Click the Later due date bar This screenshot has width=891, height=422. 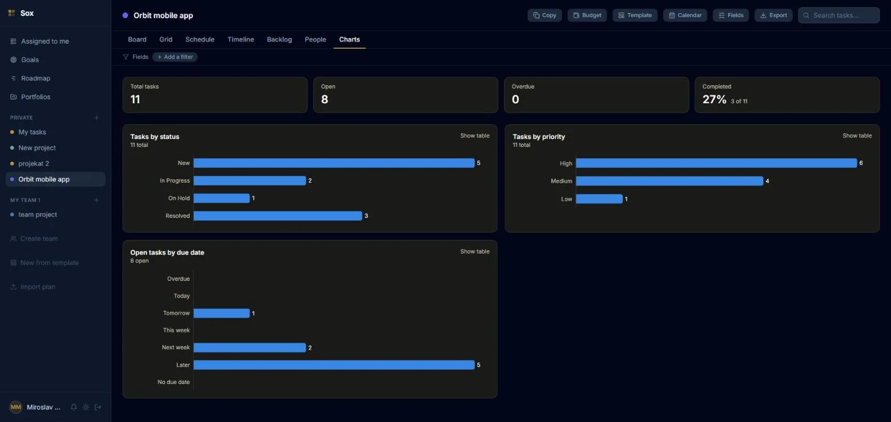pos(334,365)
